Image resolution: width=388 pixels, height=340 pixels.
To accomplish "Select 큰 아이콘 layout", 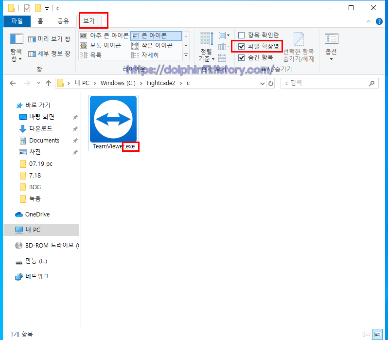I will coord(156,36).
